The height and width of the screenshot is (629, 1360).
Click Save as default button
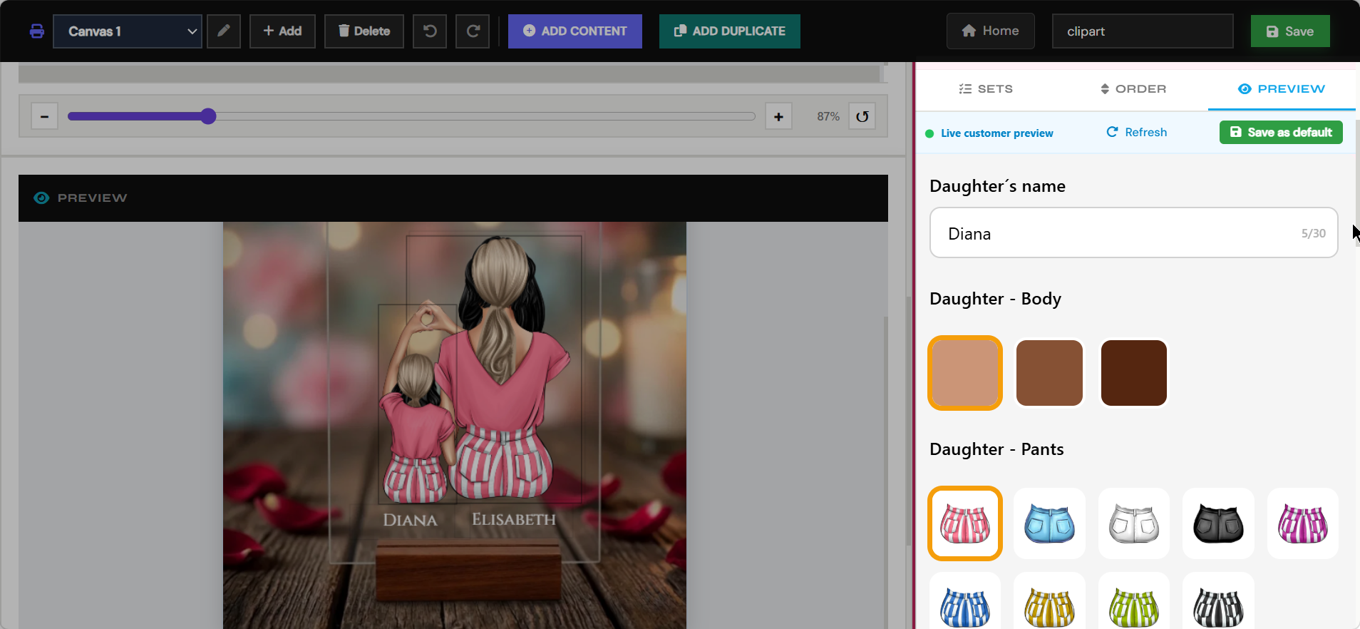(1281, 133)
